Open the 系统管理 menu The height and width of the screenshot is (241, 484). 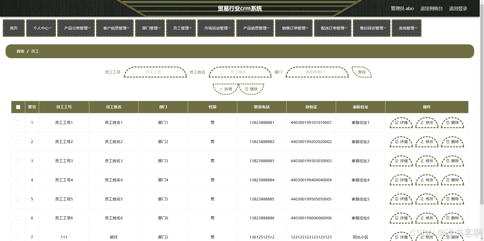(407, 28)
